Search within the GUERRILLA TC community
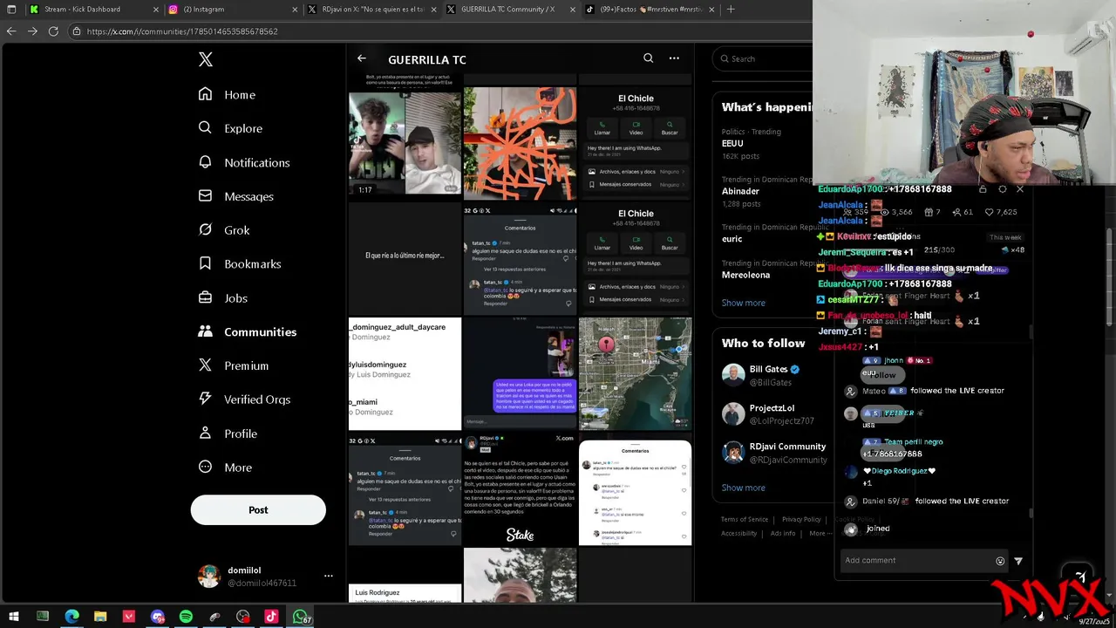The width and height of the screenshot is (1116, 628). click(x=648, y=58)
